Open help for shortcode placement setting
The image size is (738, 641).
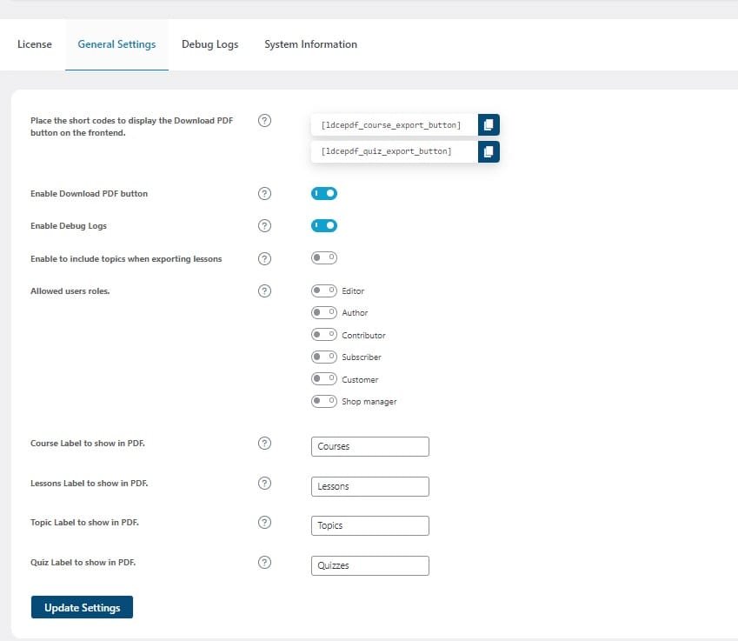coord(264,121)
